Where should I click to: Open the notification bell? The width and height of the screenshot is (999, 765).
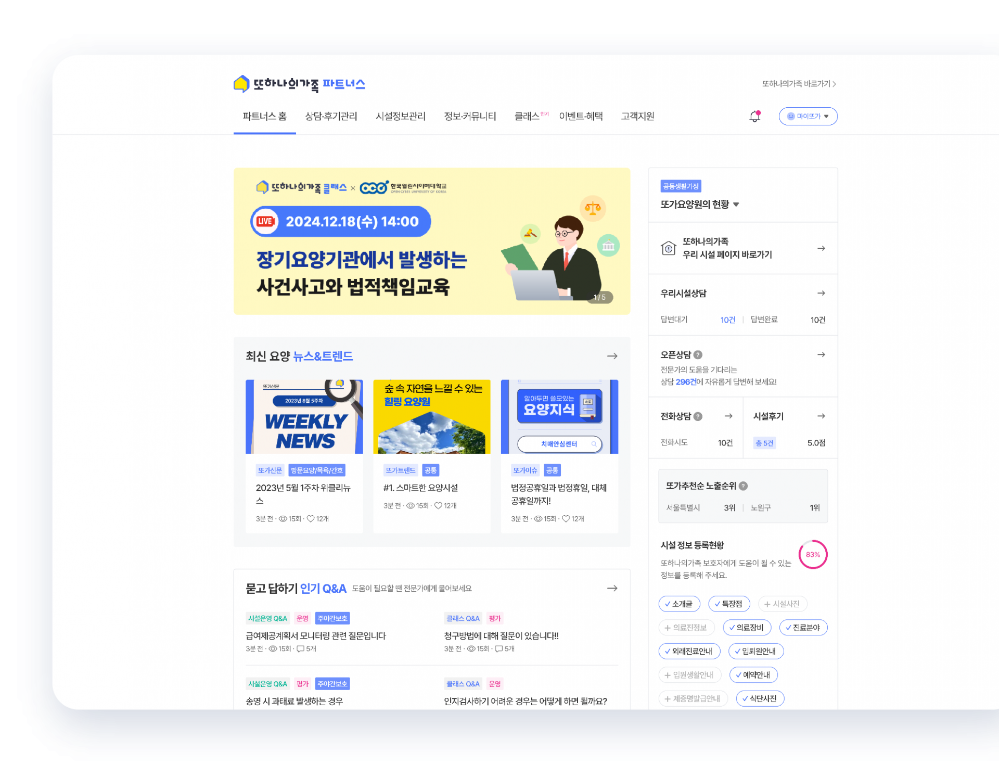point(754,116)
